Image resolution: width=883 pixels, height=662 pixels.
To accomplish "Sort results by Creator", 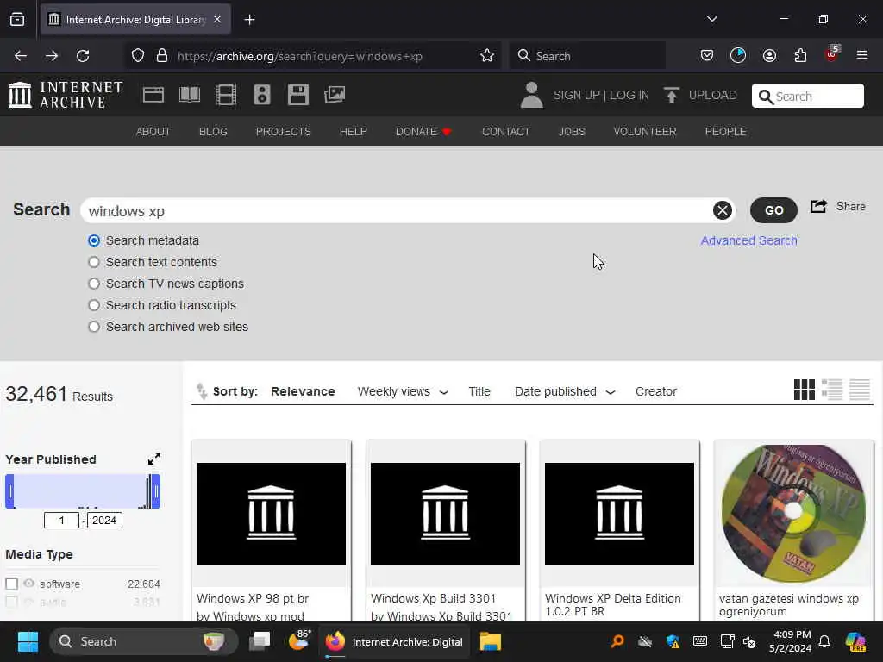I will 655,391.
